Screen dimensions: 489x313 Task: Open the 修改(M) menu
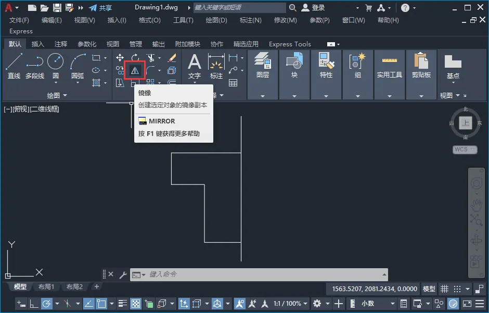286,20
